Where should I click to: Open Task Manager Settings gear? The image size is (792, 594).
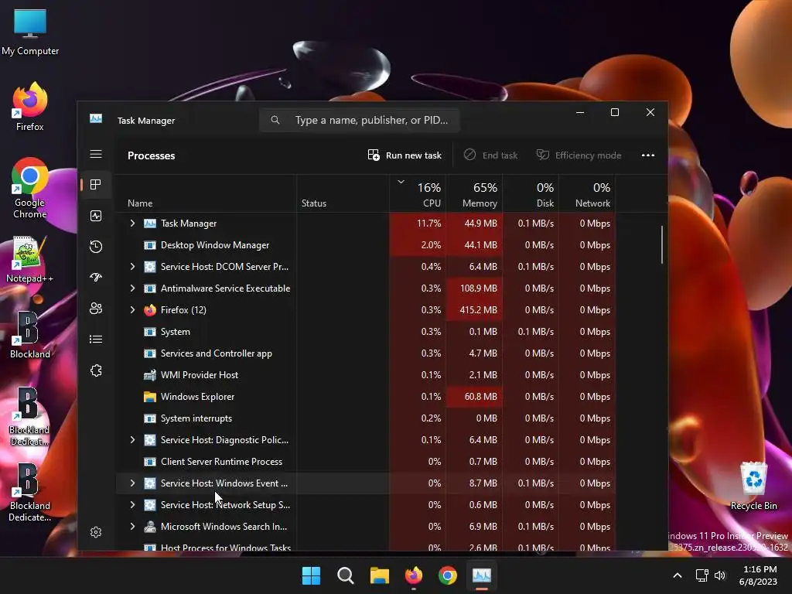[96, 532]
